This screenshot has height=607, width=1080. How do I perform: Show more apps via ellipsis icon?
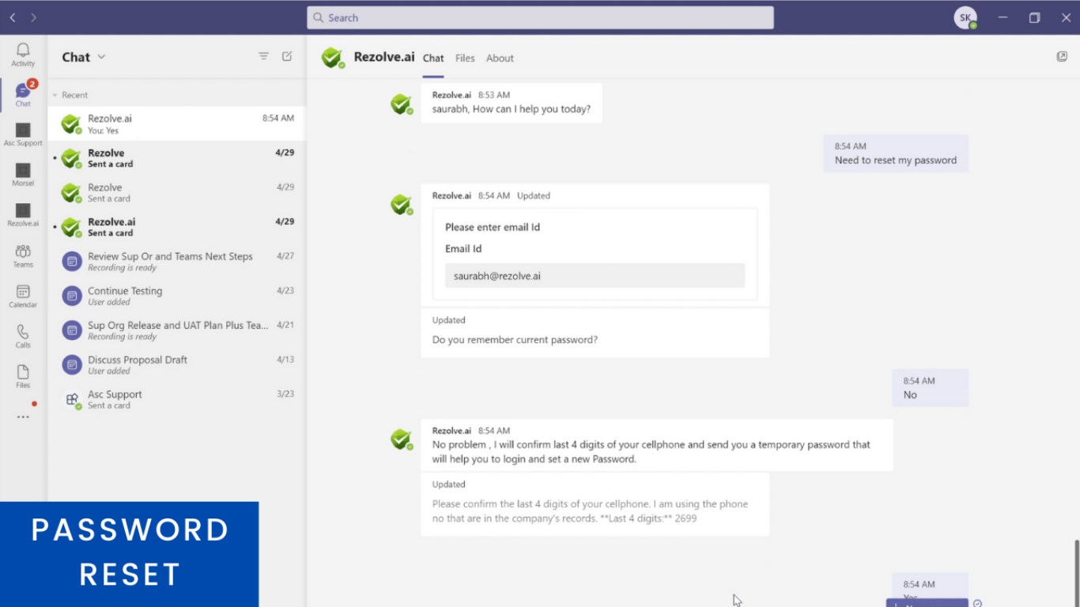click(23, 417)
